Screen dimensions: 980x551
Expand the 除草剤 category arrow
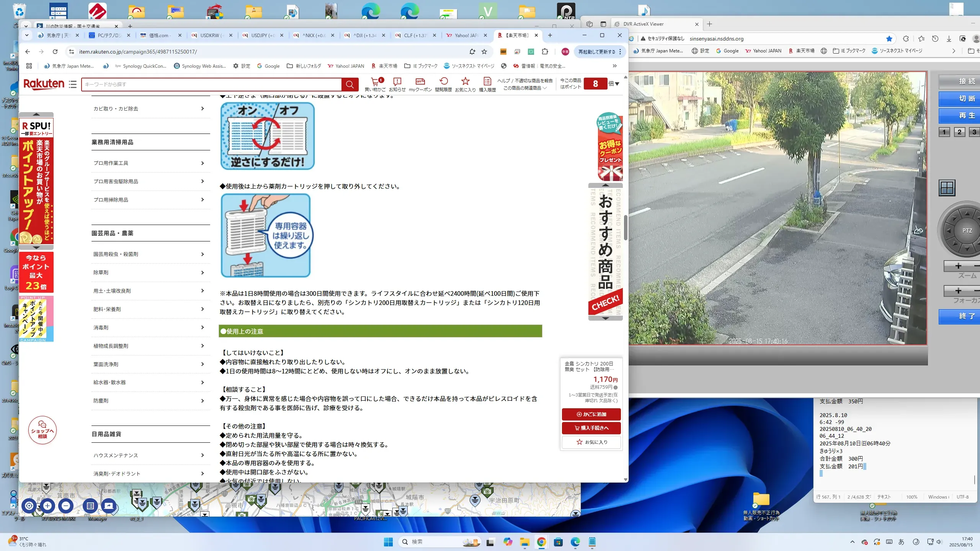(203, 272)
